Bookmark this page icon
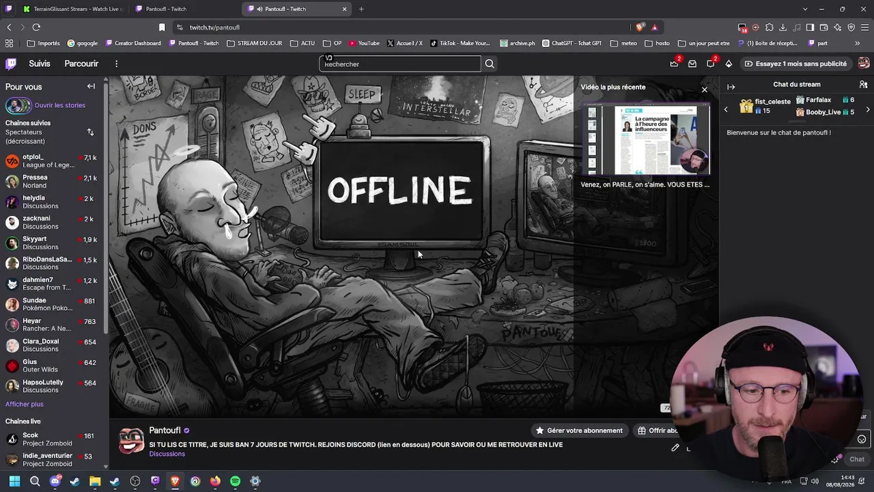Screen dimensions: 874x492 pos(162,27)
